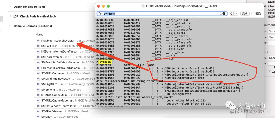Click the SMDB.m file icon
This screenshot has height=118, width=275.
pos(38,116)
